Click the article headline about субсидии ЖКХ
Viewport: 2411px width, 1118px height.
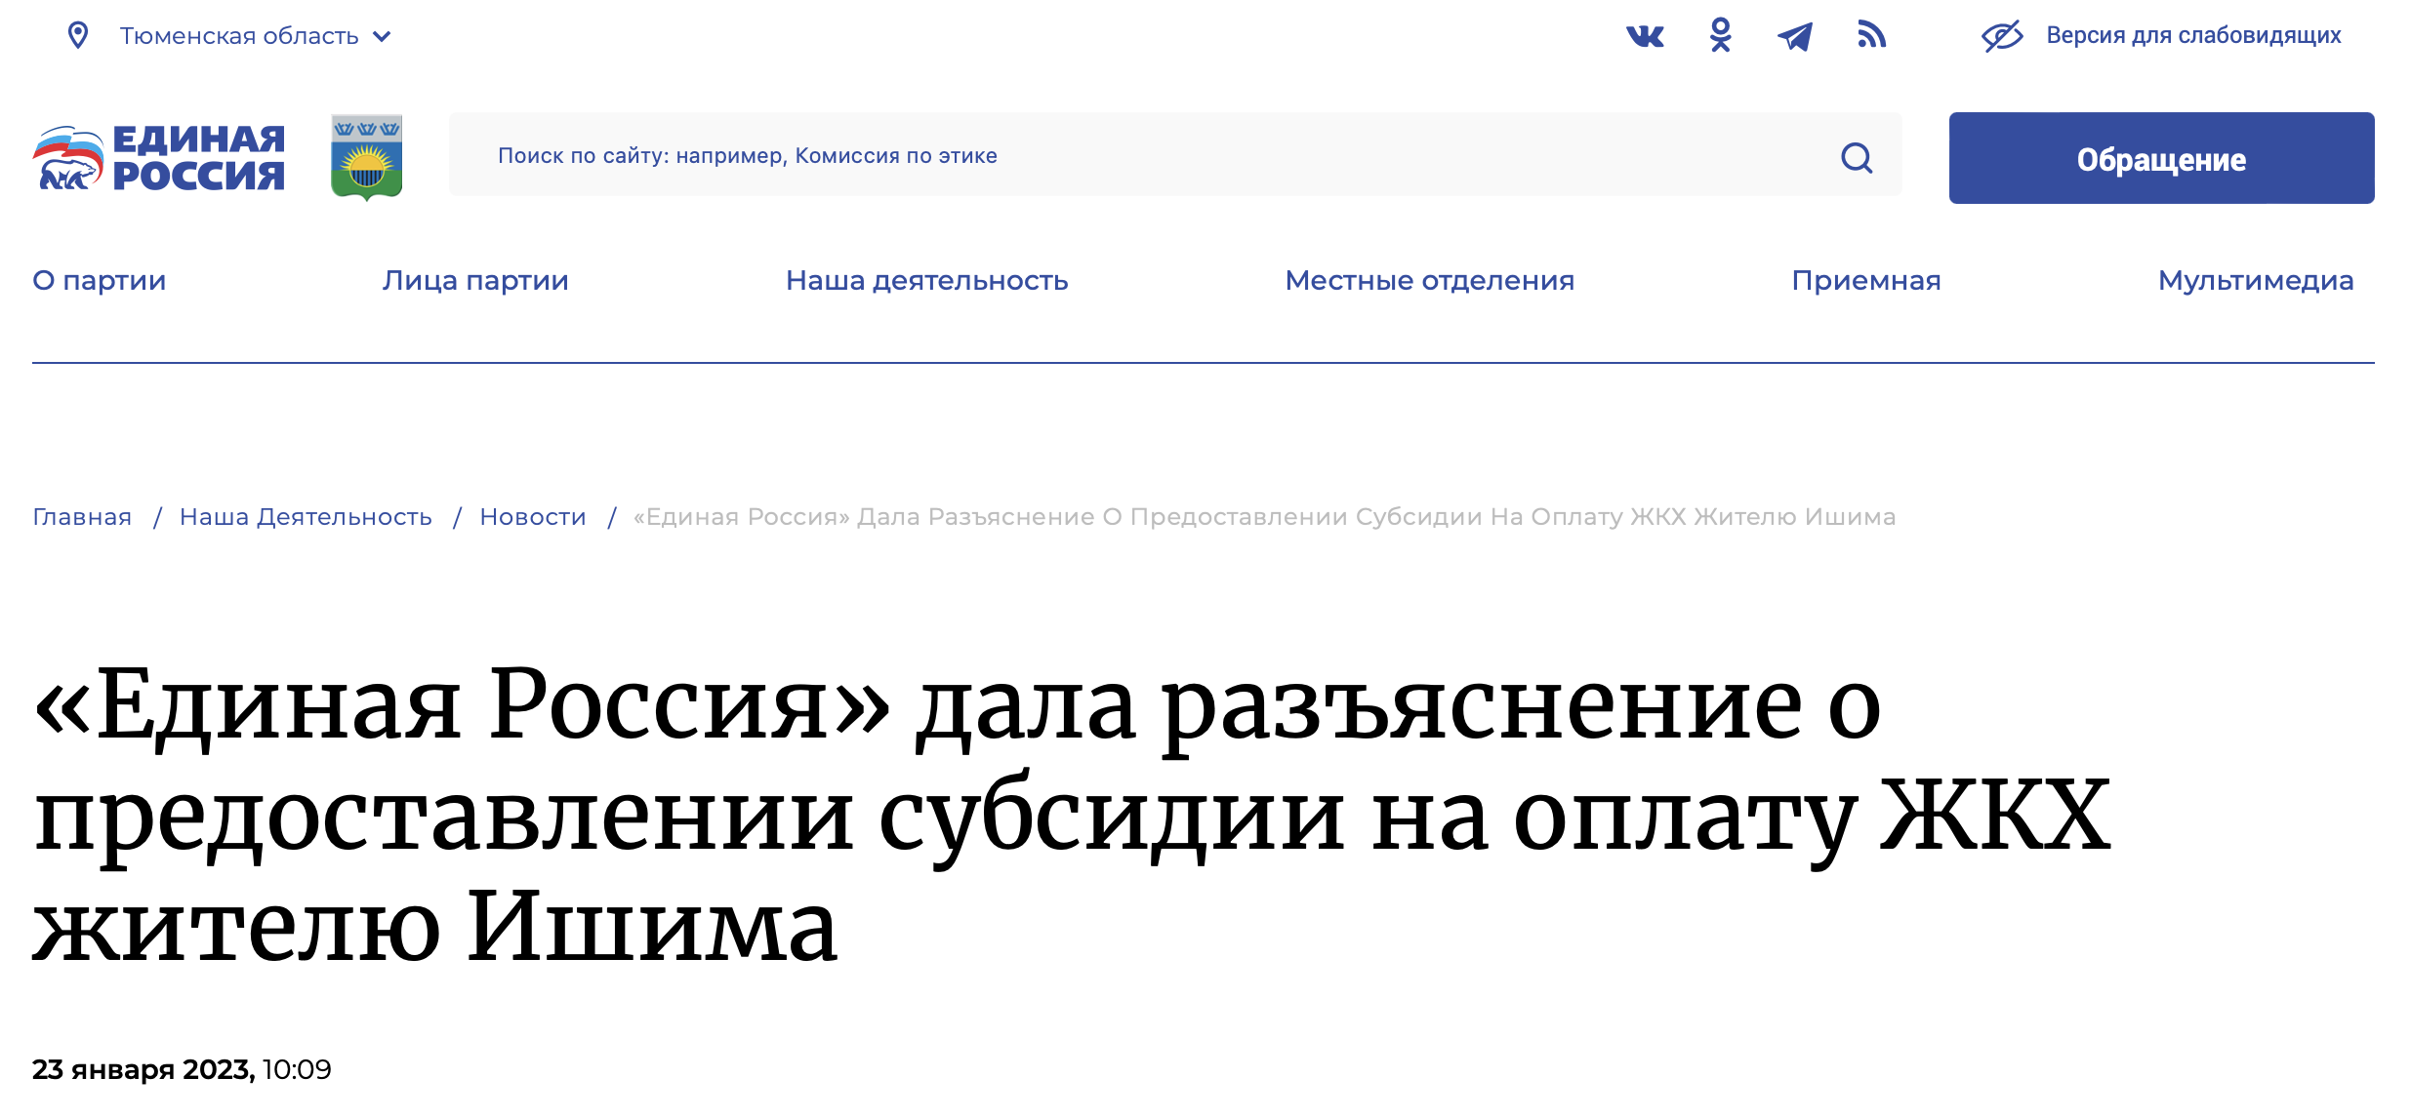[x=1072, y=816]
